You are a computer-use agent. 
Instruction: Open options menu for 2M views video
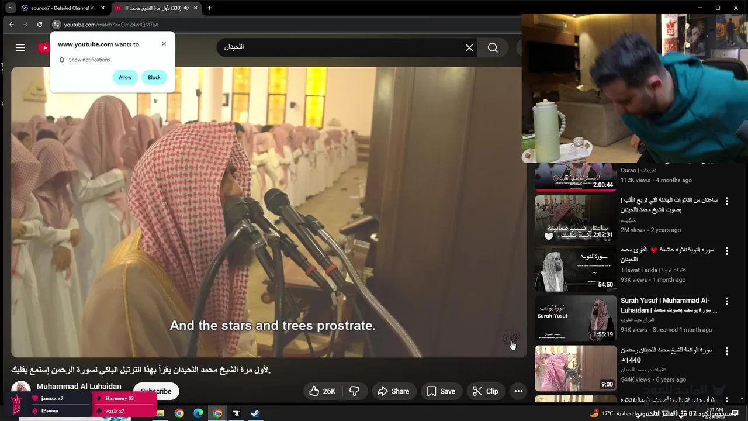point(727,201)
